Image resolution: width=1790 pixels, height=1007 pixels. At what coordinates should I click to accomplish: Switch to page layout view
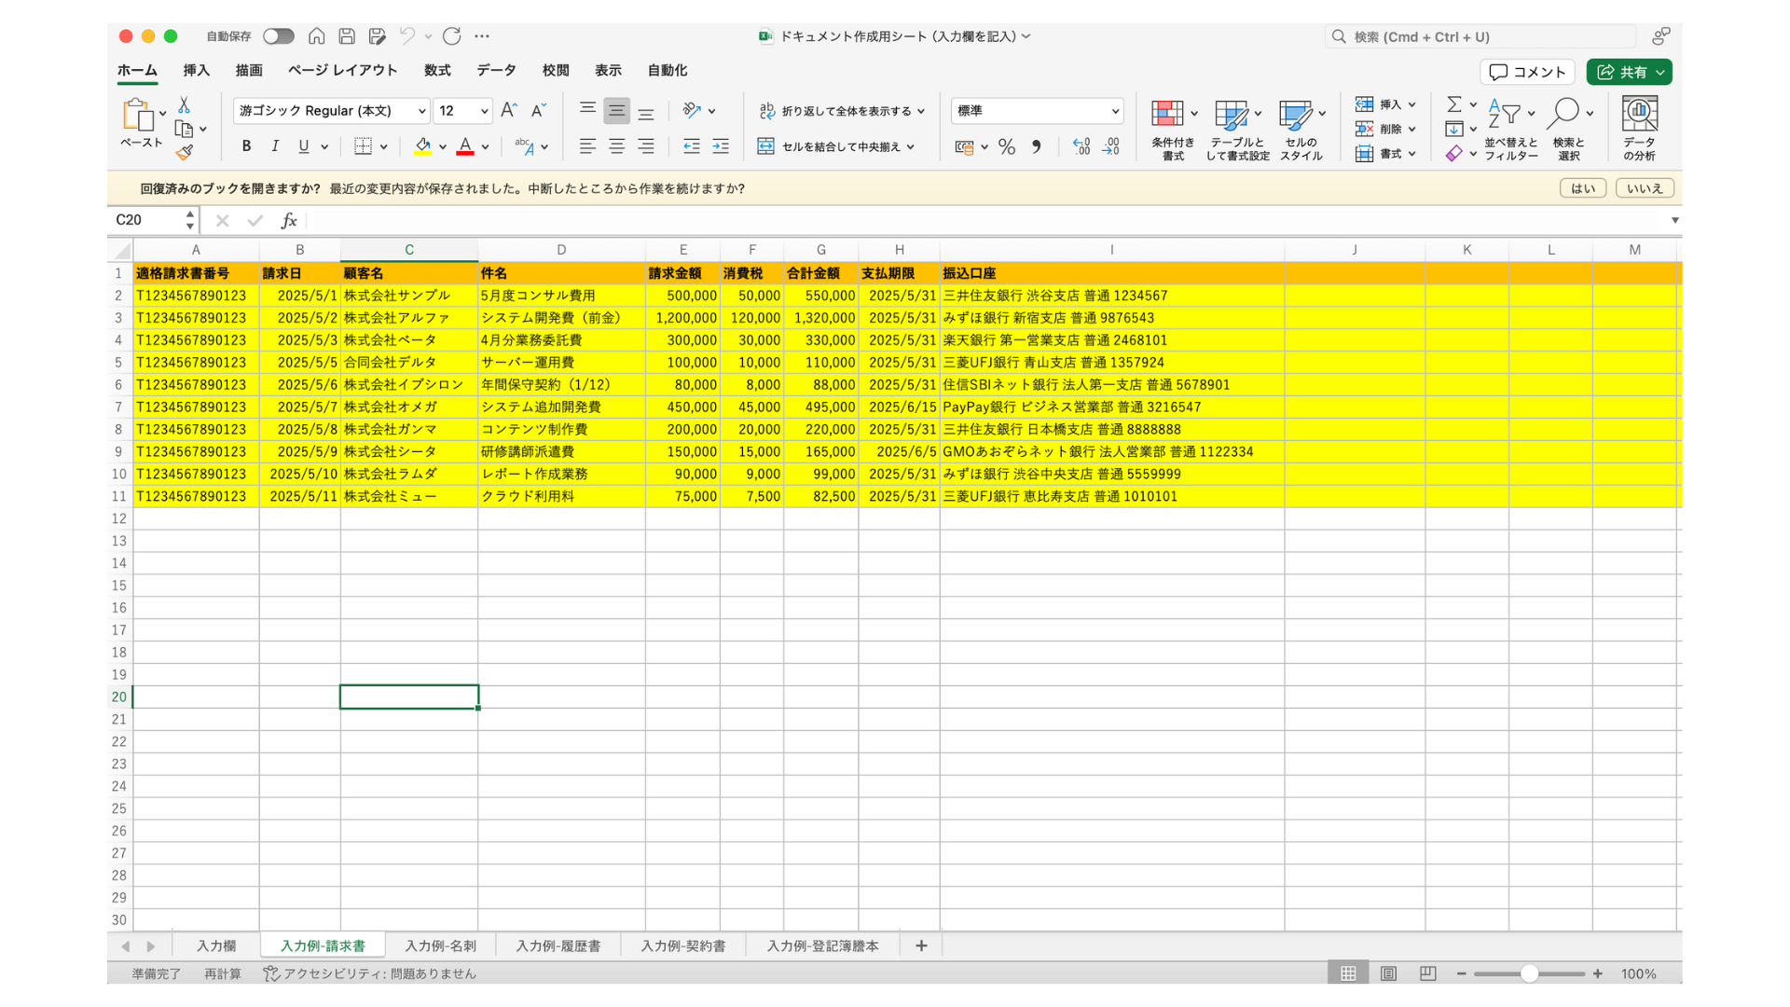[1388, 973]
